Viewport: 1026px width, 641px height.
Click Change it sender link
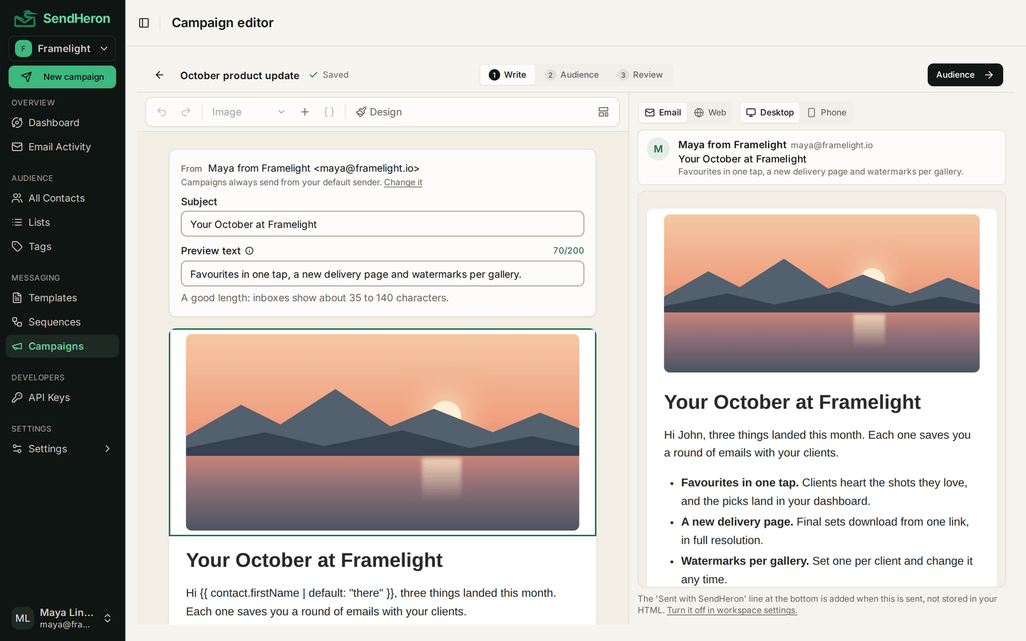tap(403, 182)
